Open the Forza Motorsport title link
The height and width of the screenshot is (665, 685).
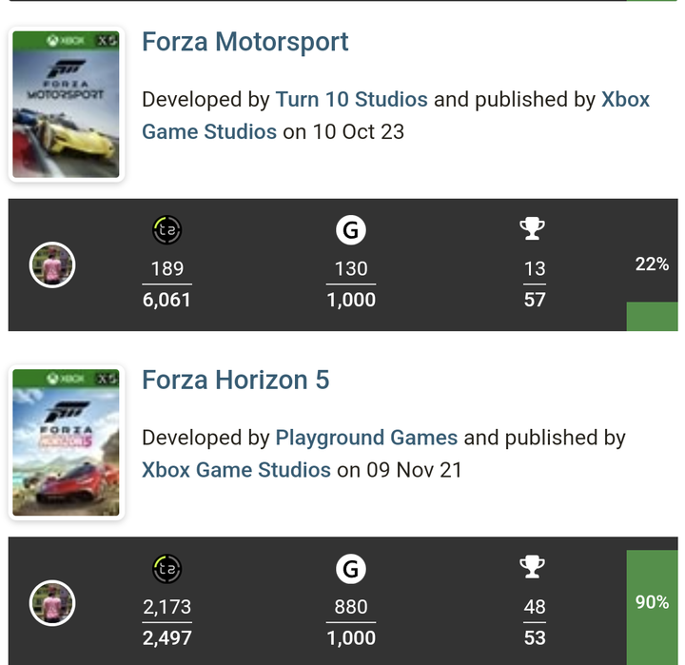(x=245, y=42)
